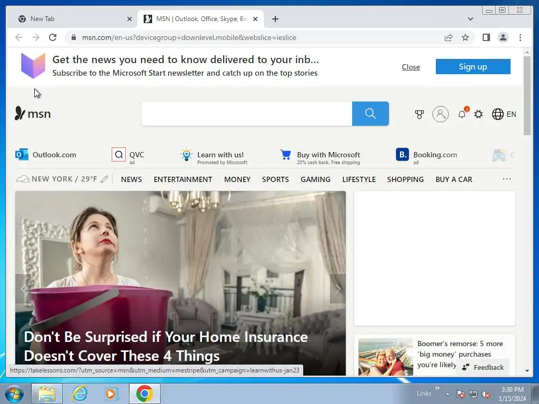The image size is (539, 404).
Task: Open the MONEY menu item
Action: pos(237,179)
